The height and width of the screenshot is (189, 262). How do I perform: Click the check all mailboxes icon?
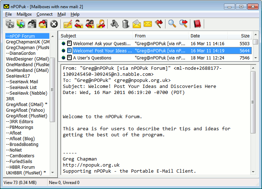[21, 24]
